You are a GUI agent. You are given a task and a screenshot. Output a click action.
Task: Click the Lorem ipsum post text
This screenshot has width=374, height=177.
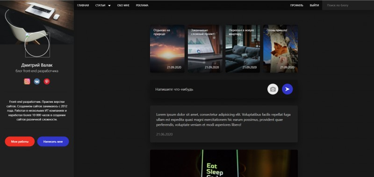[x=223, y=120]
